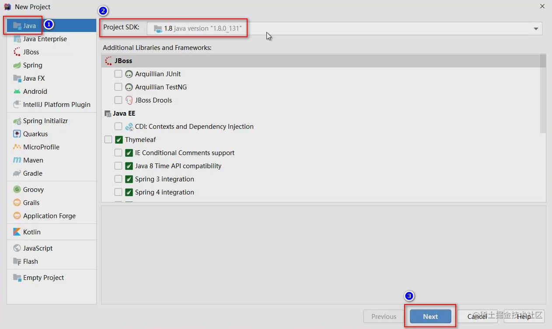Select JavaScript in sidebar list
This screenshot has height=329, width=552.
click(52, 248)
